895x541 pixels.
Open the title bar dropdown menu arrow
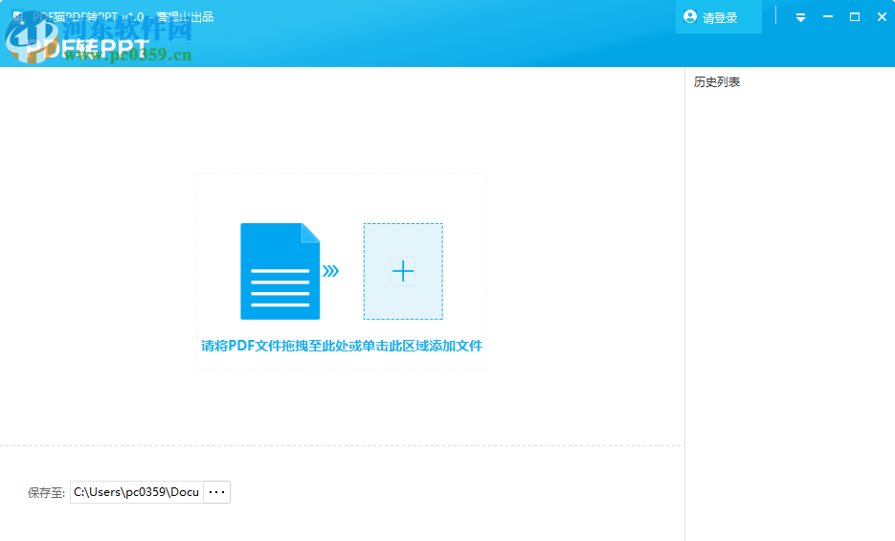tap(800, 17)
